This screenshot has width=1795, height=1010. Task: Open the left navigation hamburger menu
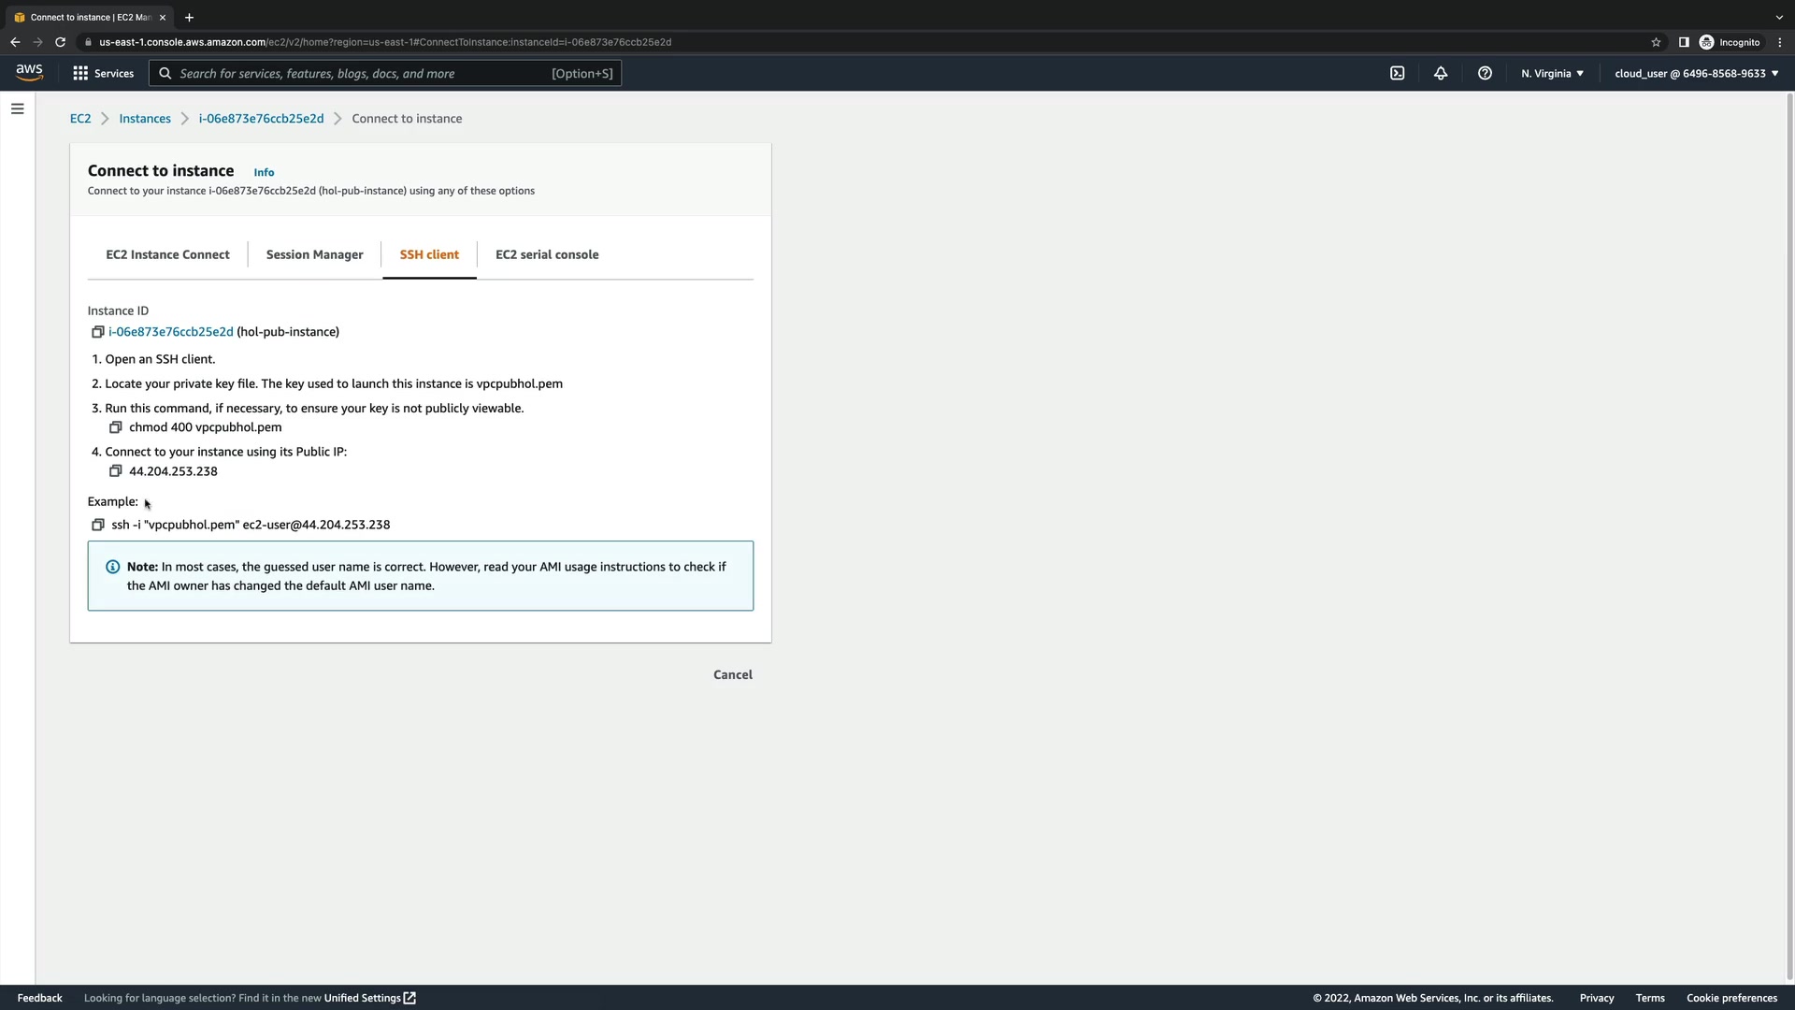pos(17,108)
